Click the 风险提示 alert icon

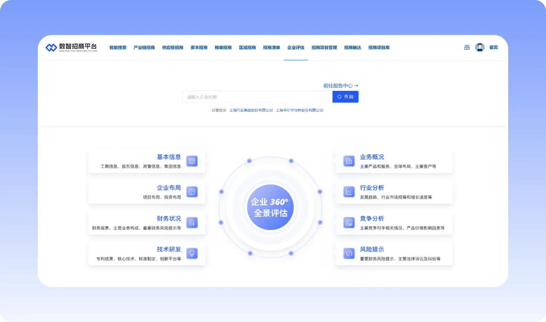coord(349,253)
